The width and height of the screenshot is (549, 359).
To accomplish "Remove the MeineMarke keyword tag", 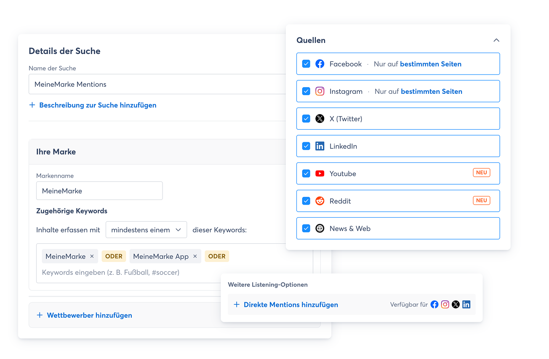I will pyautogui.click(x=92, y=256).
